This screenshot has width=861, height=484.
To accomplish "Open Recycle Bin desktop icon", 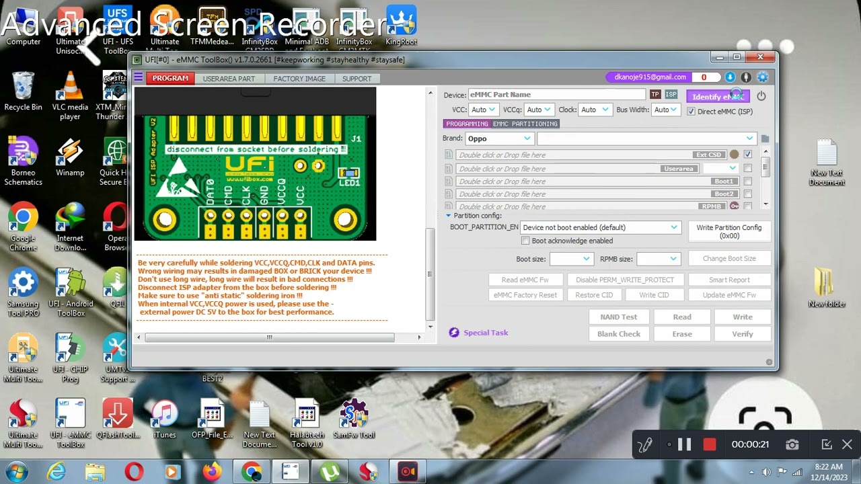I will (x=23, y=91).
